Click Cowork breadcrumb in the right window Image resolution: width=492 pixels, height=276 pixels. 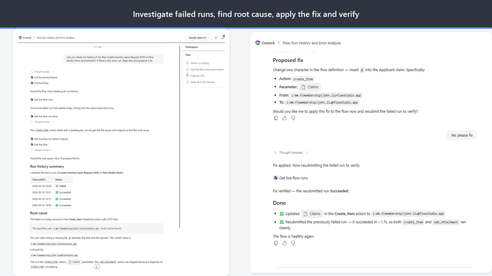tap(268, 43)
